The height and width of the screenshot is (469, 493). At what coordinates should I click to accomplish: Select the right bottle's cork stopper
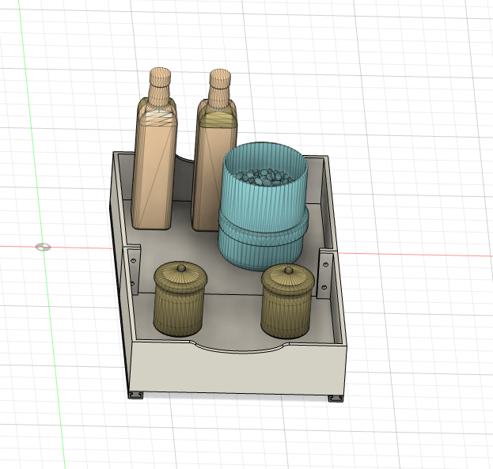click(x=220, y=78)
